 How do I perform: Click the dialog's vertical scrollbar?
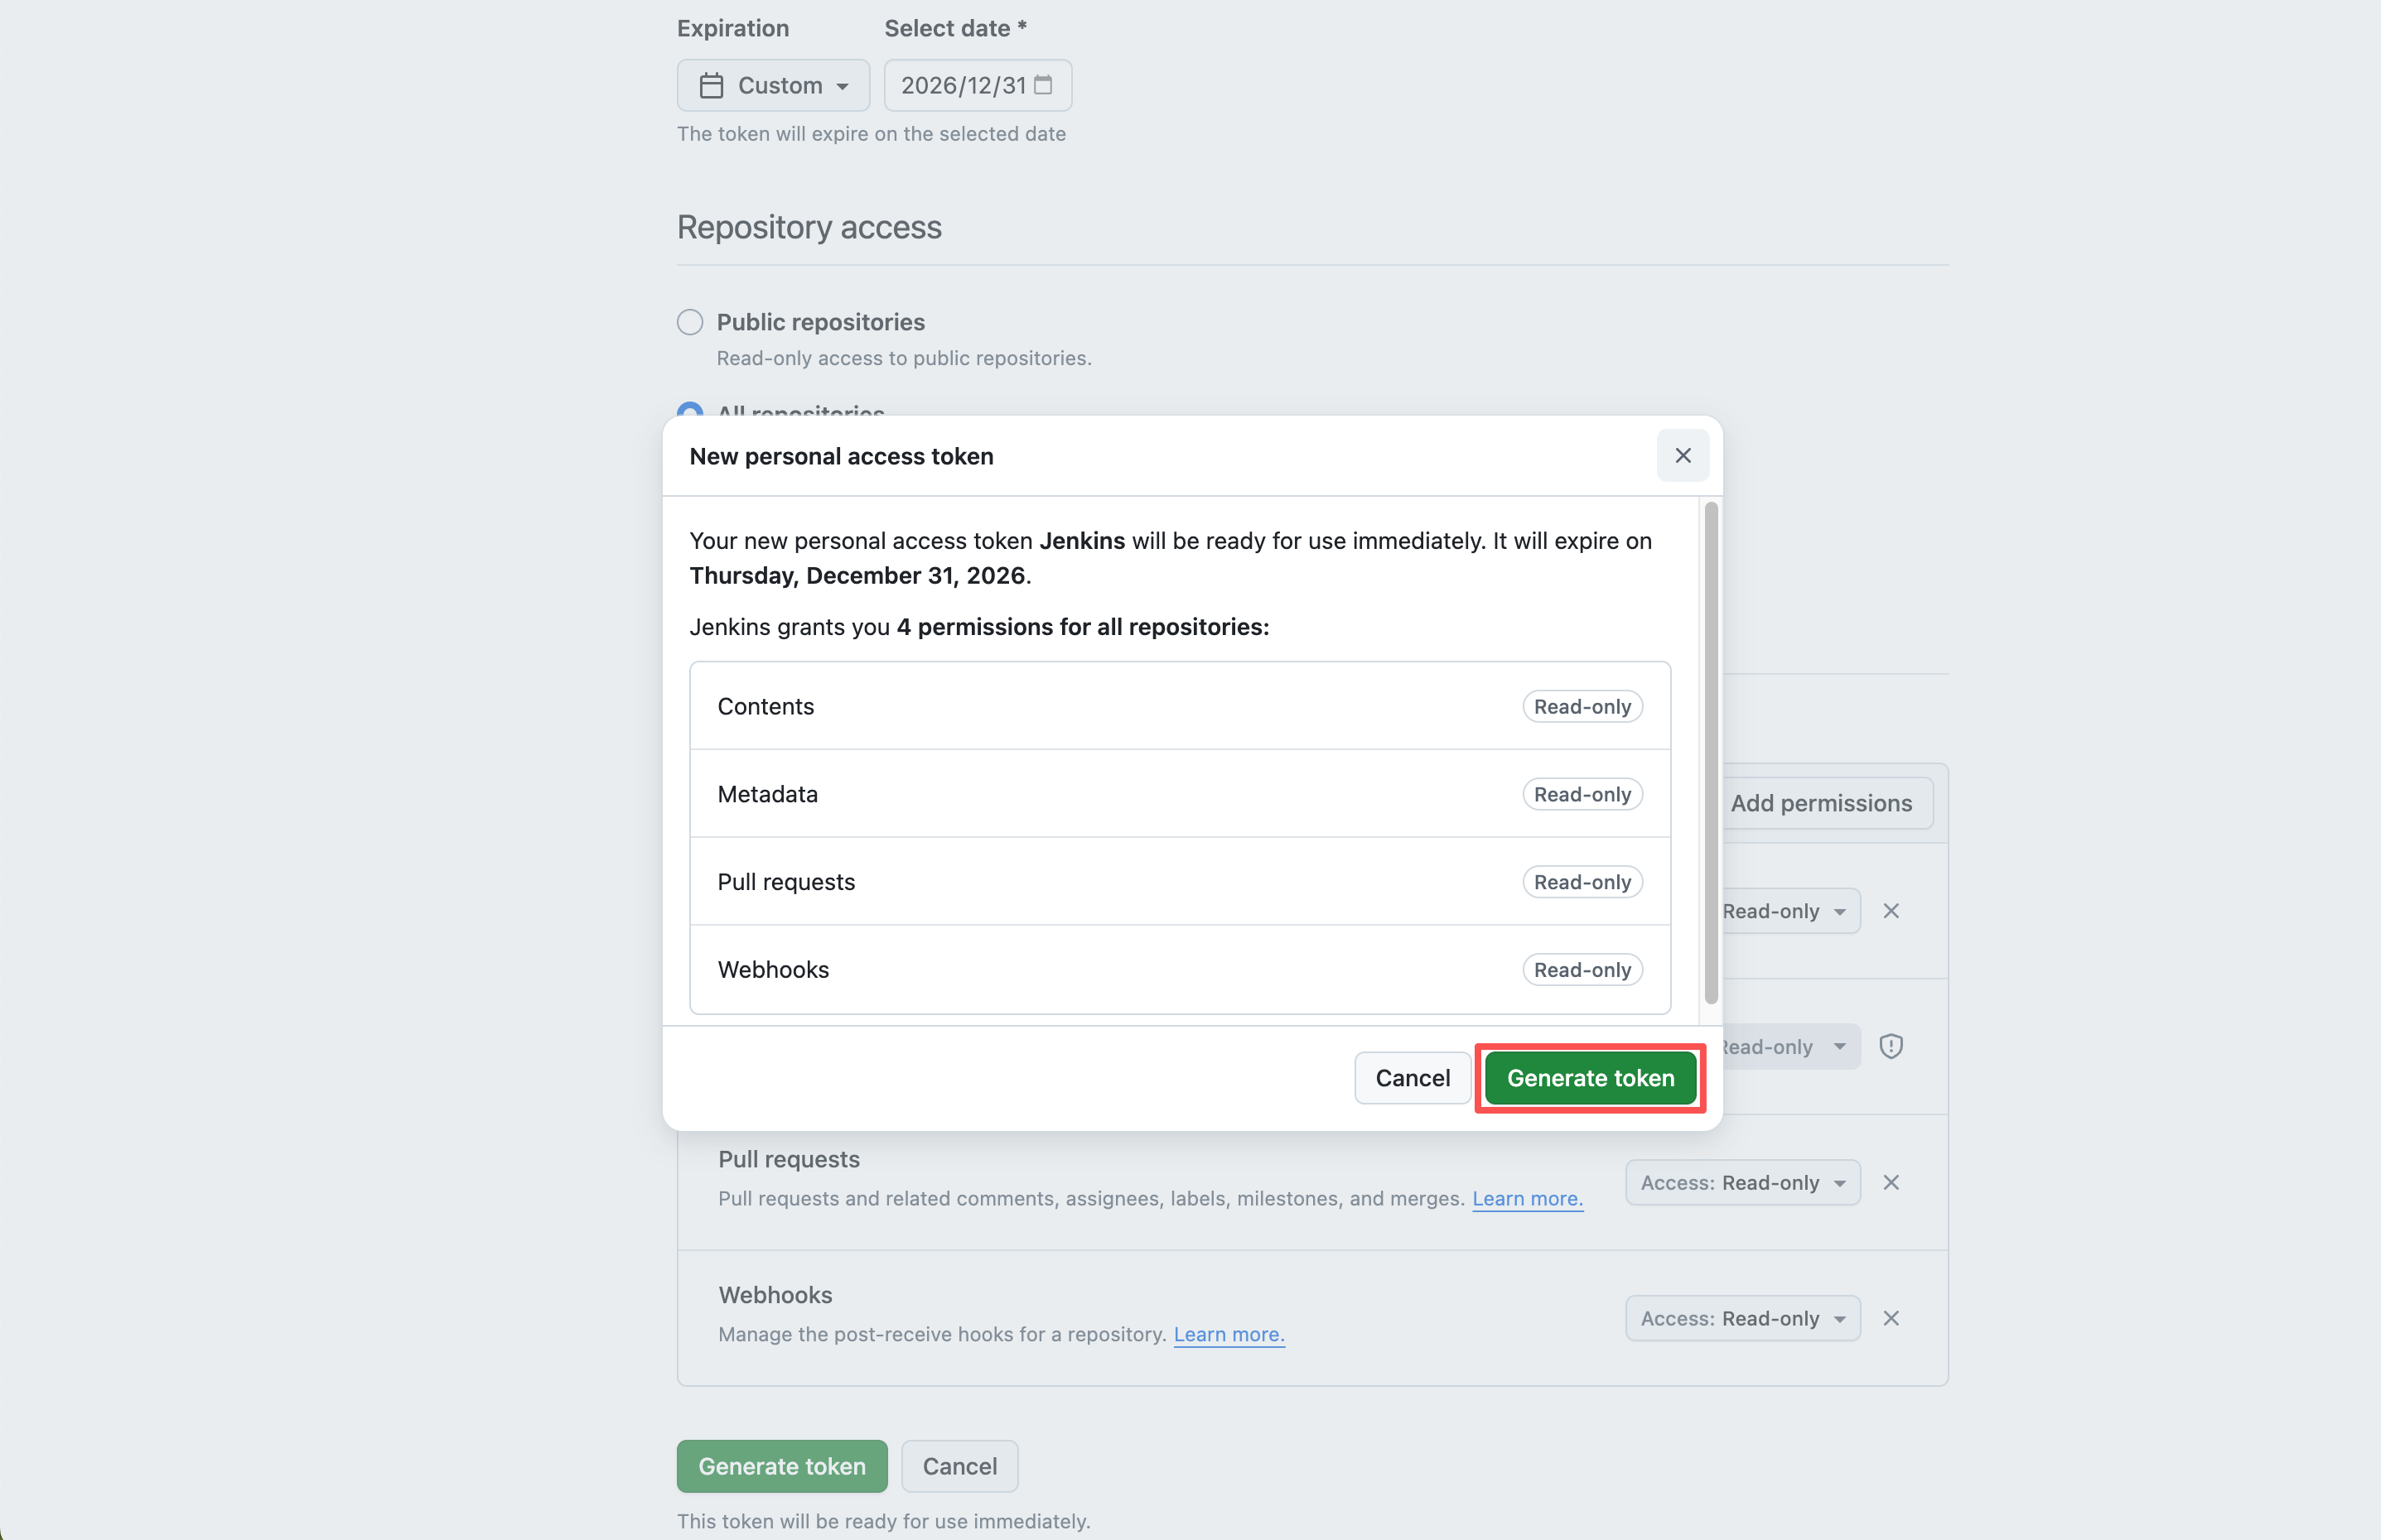[x=1711, y=752]
